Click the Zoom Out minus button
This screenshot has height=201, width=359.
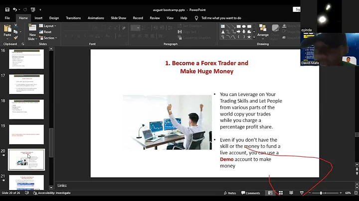(x=310, y=193)
